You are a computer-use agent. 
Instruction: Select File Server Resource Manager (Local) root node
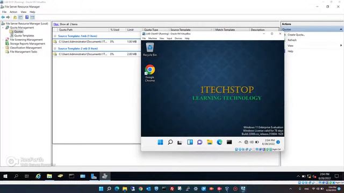(25, 24)
